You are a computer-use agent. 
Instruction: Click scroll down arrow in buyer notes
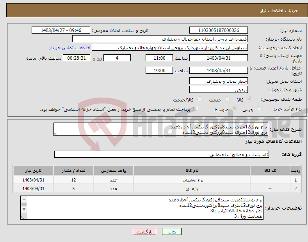click(x=24, y=209)
